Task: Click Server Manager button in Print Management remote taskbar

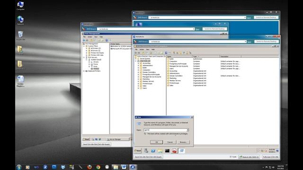Action: (118, 139)
